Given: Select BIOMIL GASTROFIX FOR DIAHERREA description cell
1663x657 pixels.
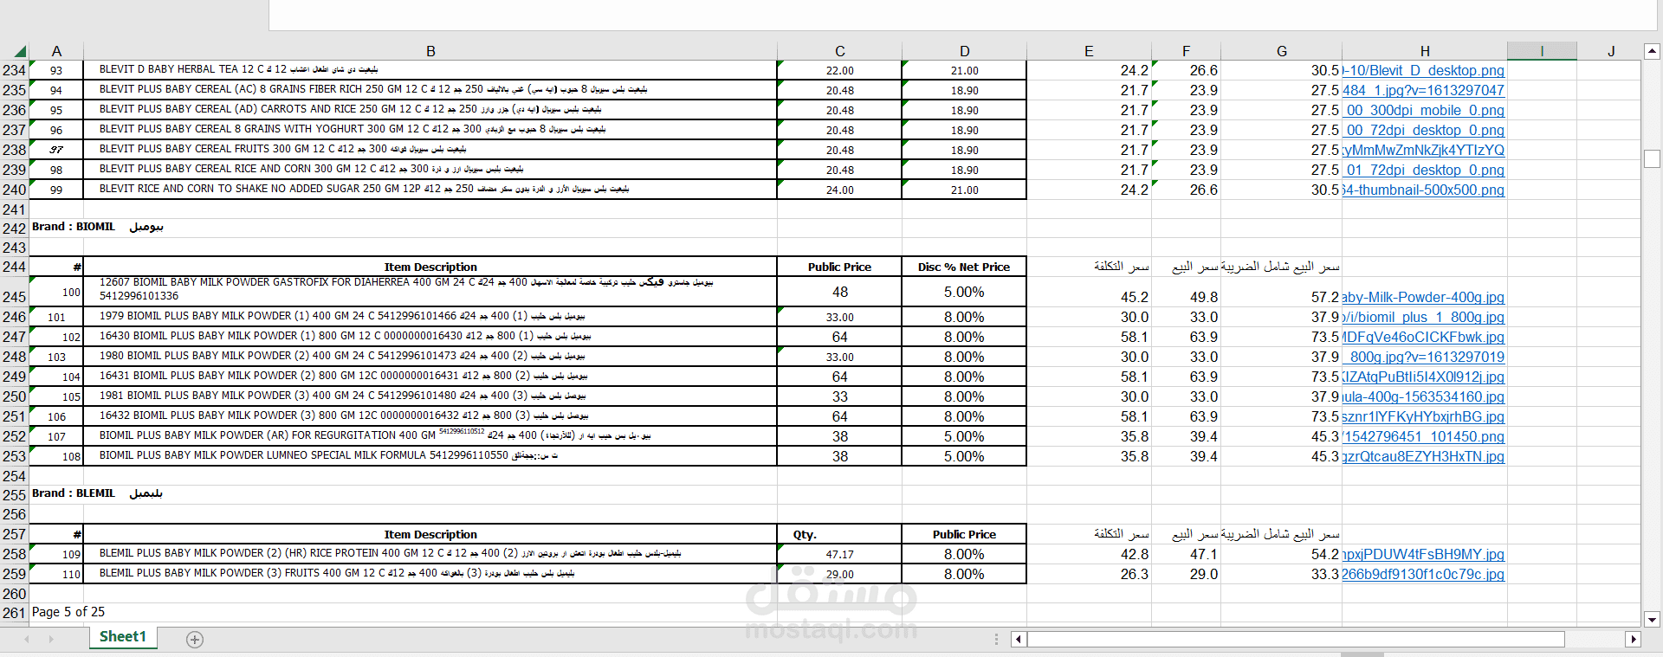Looking at the screenshot, I should click(430, 290).
